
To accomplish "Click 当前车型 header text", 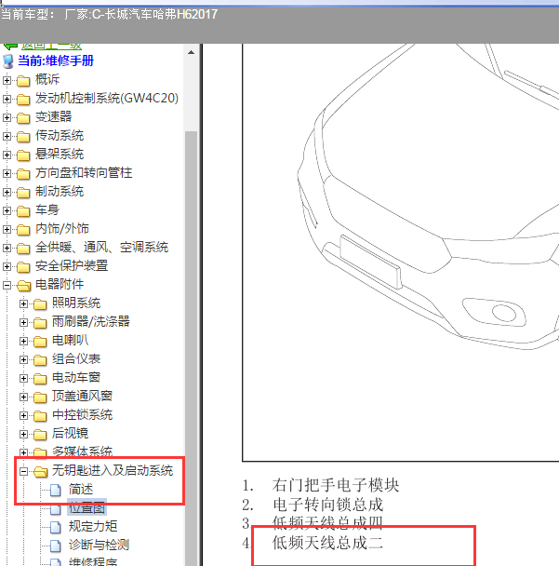I will (x=109, y=15).
